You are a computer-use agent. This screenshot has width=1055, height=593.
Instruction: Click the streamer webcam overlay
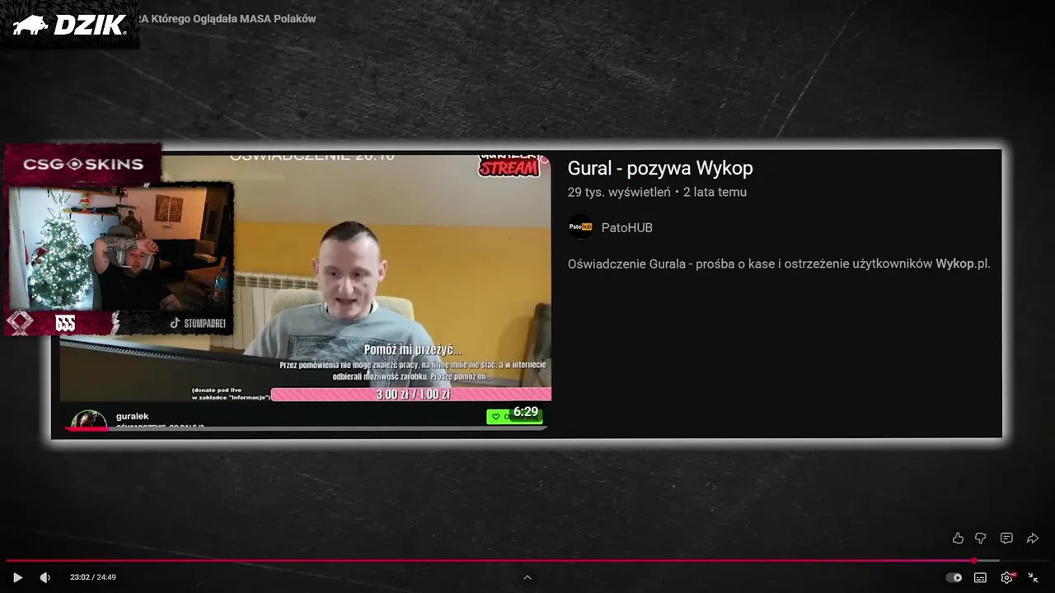click(x=120, y=247)
